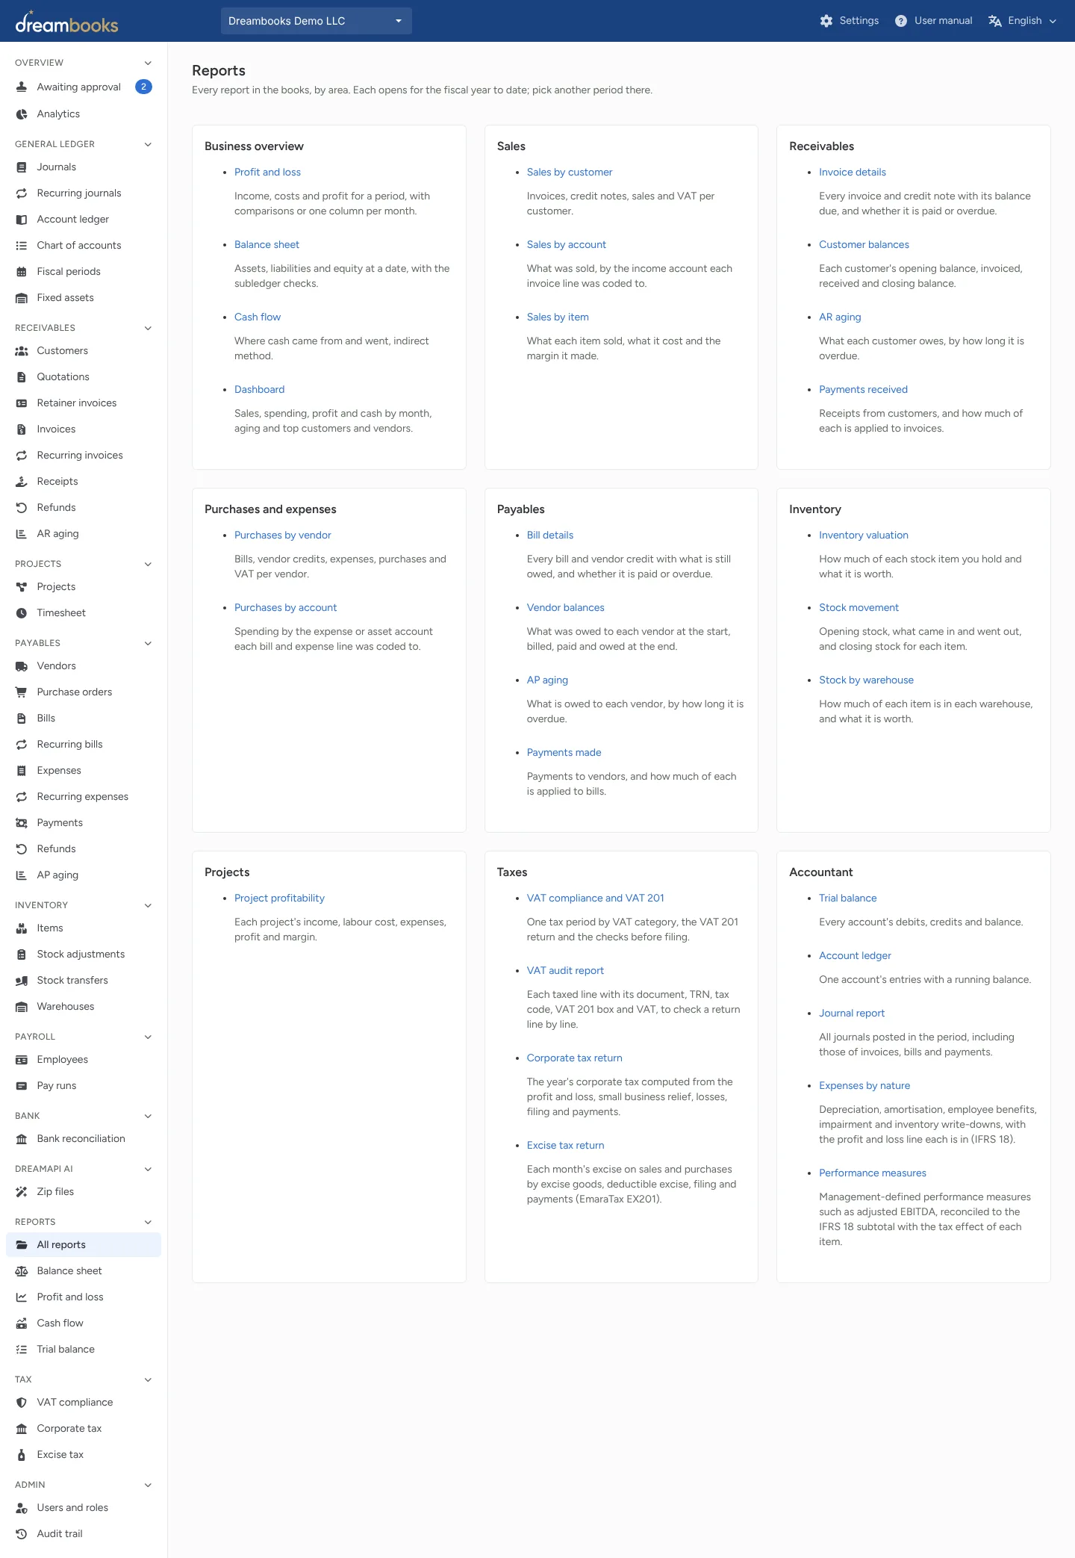Open the Inventory valuation report link
Screen dimensions: 1075x1558
(x=864, y=535)
